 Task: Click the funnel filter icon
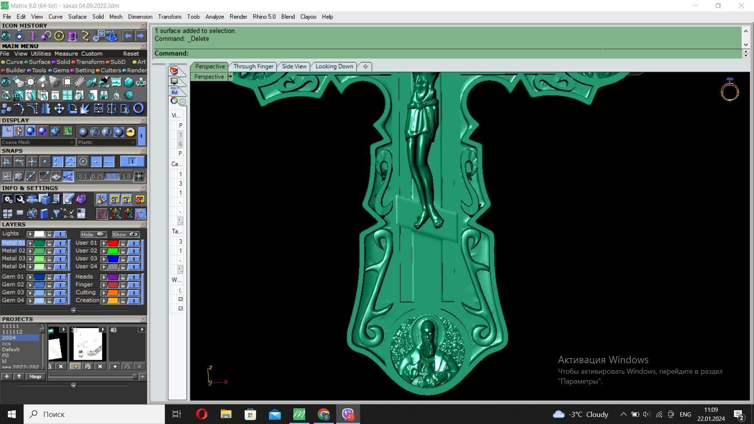tap(56, 214)
